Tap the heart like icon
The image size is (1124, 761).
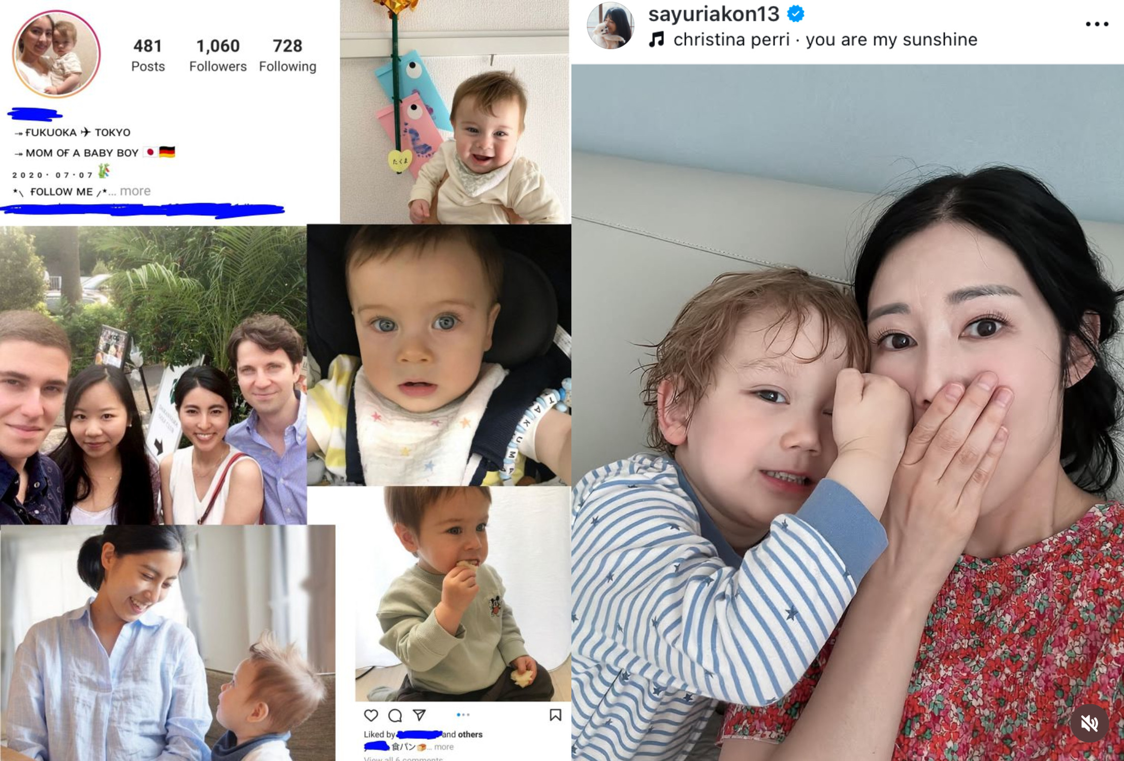pos(371,715)
